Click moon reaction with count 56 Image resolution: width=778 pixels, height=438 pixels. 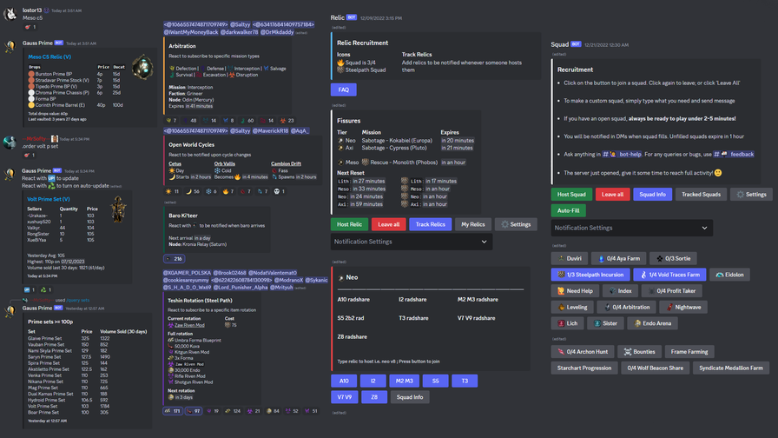(193, 191)
